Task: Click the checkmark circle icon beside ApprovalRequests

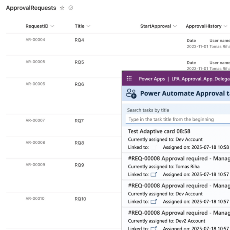Action: (x=71, y=8)
